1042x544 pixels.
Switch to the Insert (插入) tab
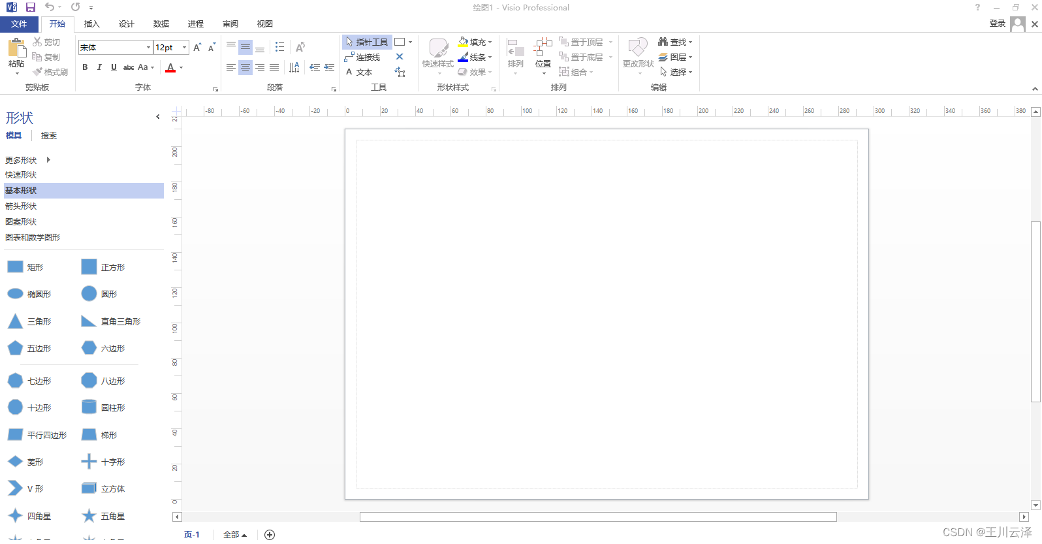(x=92, y=24)
